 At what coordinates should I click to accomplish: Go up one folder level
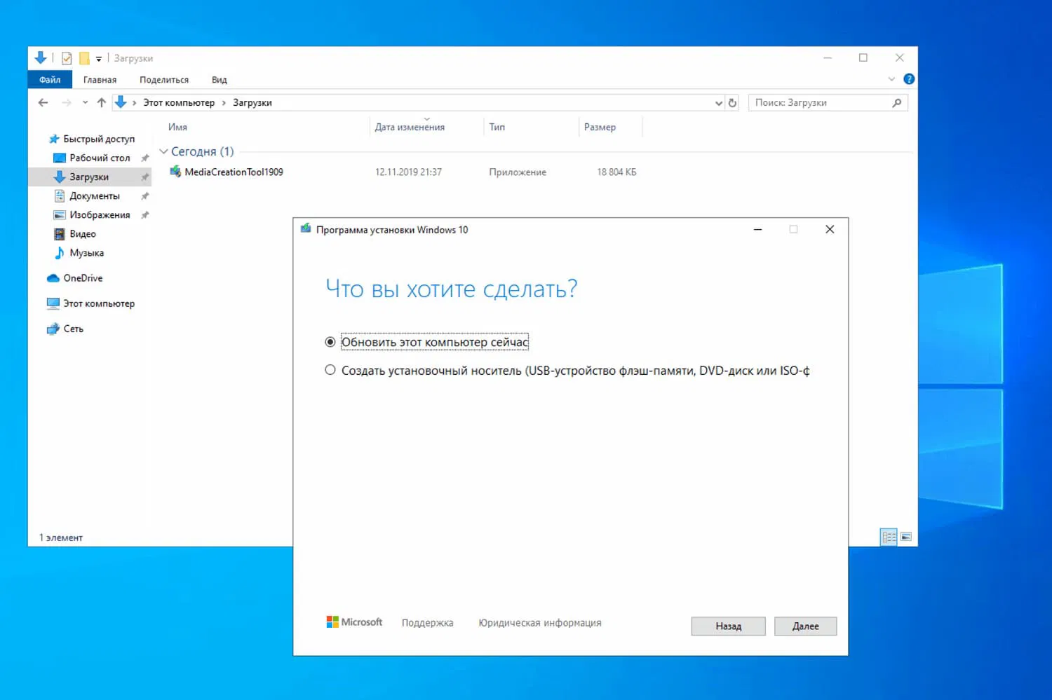pyautogui.click(x=101, y=102)
